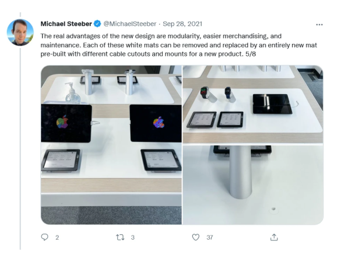Open Michael Steeber's profile picture
Viewport: 351px width, 262px height.
(20, 32)
